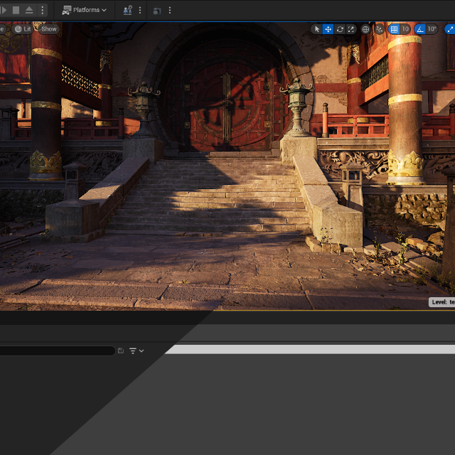Activate the scale gizmo tool

point(351,29)
